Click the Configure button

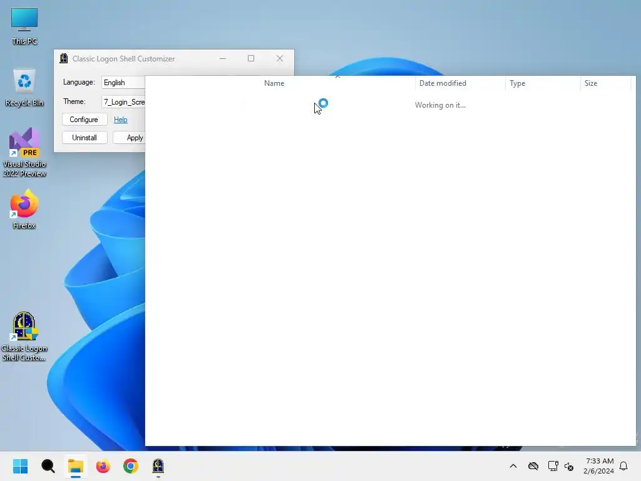click(x=85, y=120)
